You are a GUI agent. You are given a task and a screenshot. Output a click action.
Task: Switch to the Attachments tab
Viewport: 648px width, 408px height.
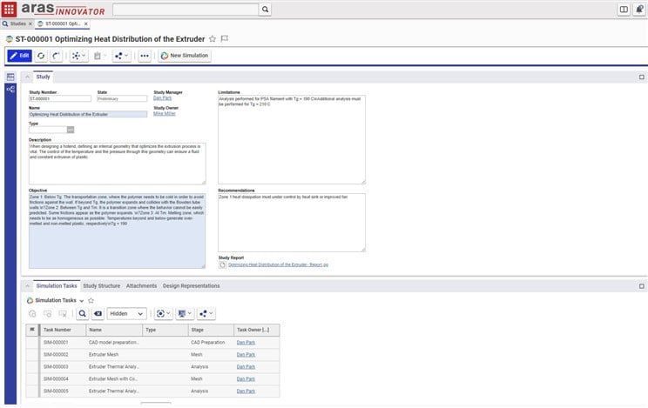[x=141, y=285]
